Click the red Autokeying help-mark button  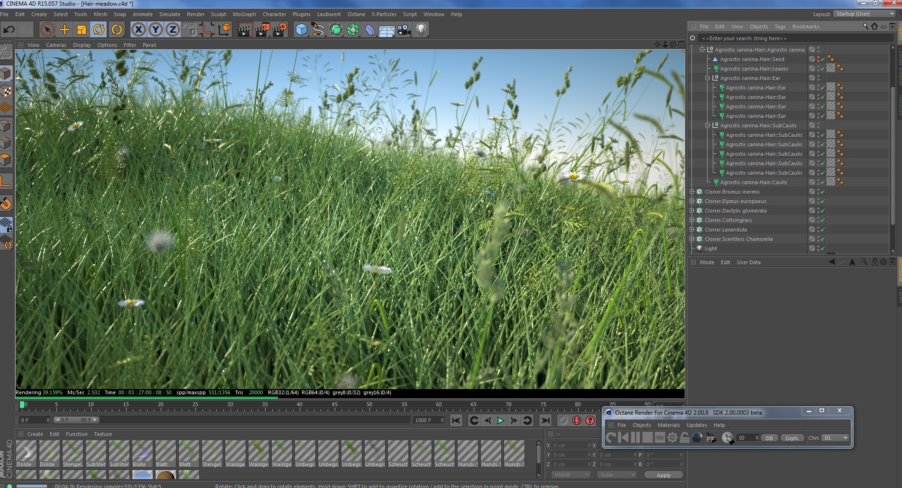tap(590, 420)
